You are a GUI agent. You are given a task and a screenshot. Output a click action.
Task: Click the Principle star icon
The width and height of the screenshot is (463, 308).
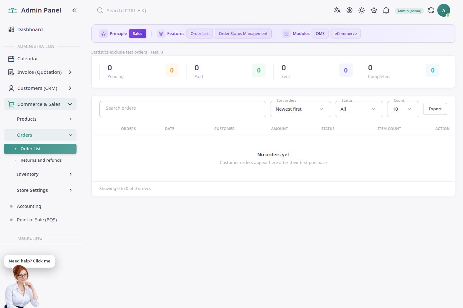104,33
